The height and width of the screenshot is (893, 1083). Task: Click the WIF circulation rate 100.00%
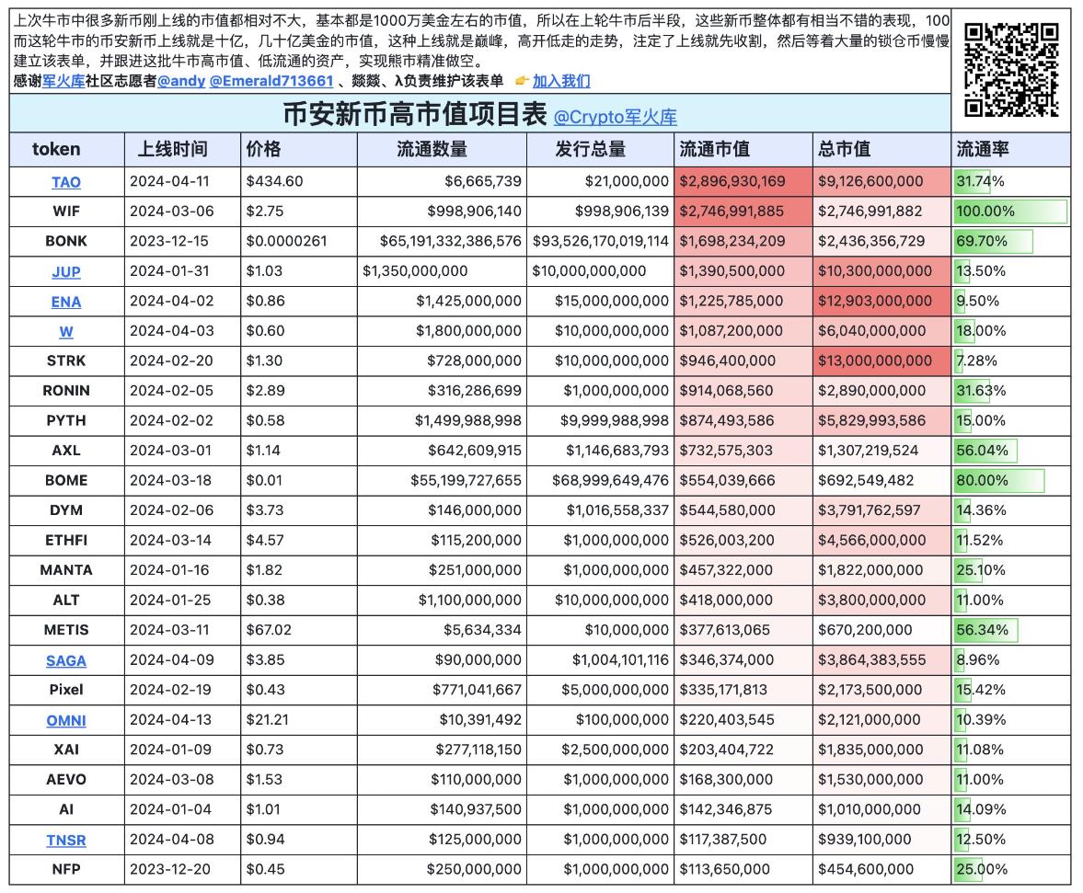[x=1011, y=212]
